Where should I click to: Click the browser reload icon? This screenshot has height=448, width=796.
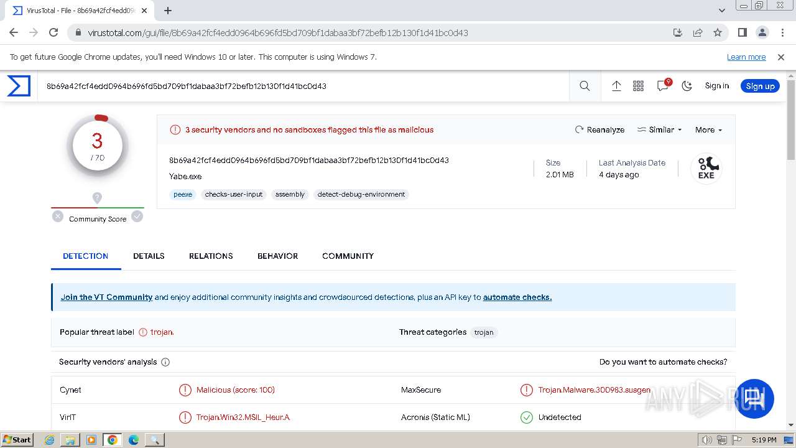pyautogui.click(x=53, y=32)
